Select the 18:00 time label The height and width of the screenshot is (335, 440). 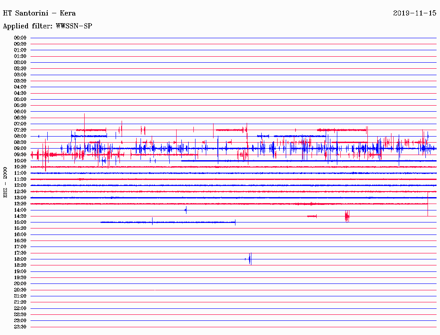(x=20, y=259)
